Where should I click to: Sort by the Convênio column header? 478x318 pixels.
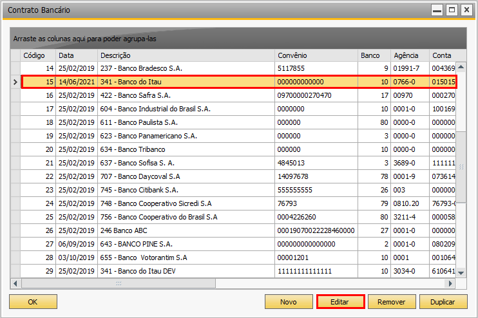pyautogui.click(x=316, y=55)
